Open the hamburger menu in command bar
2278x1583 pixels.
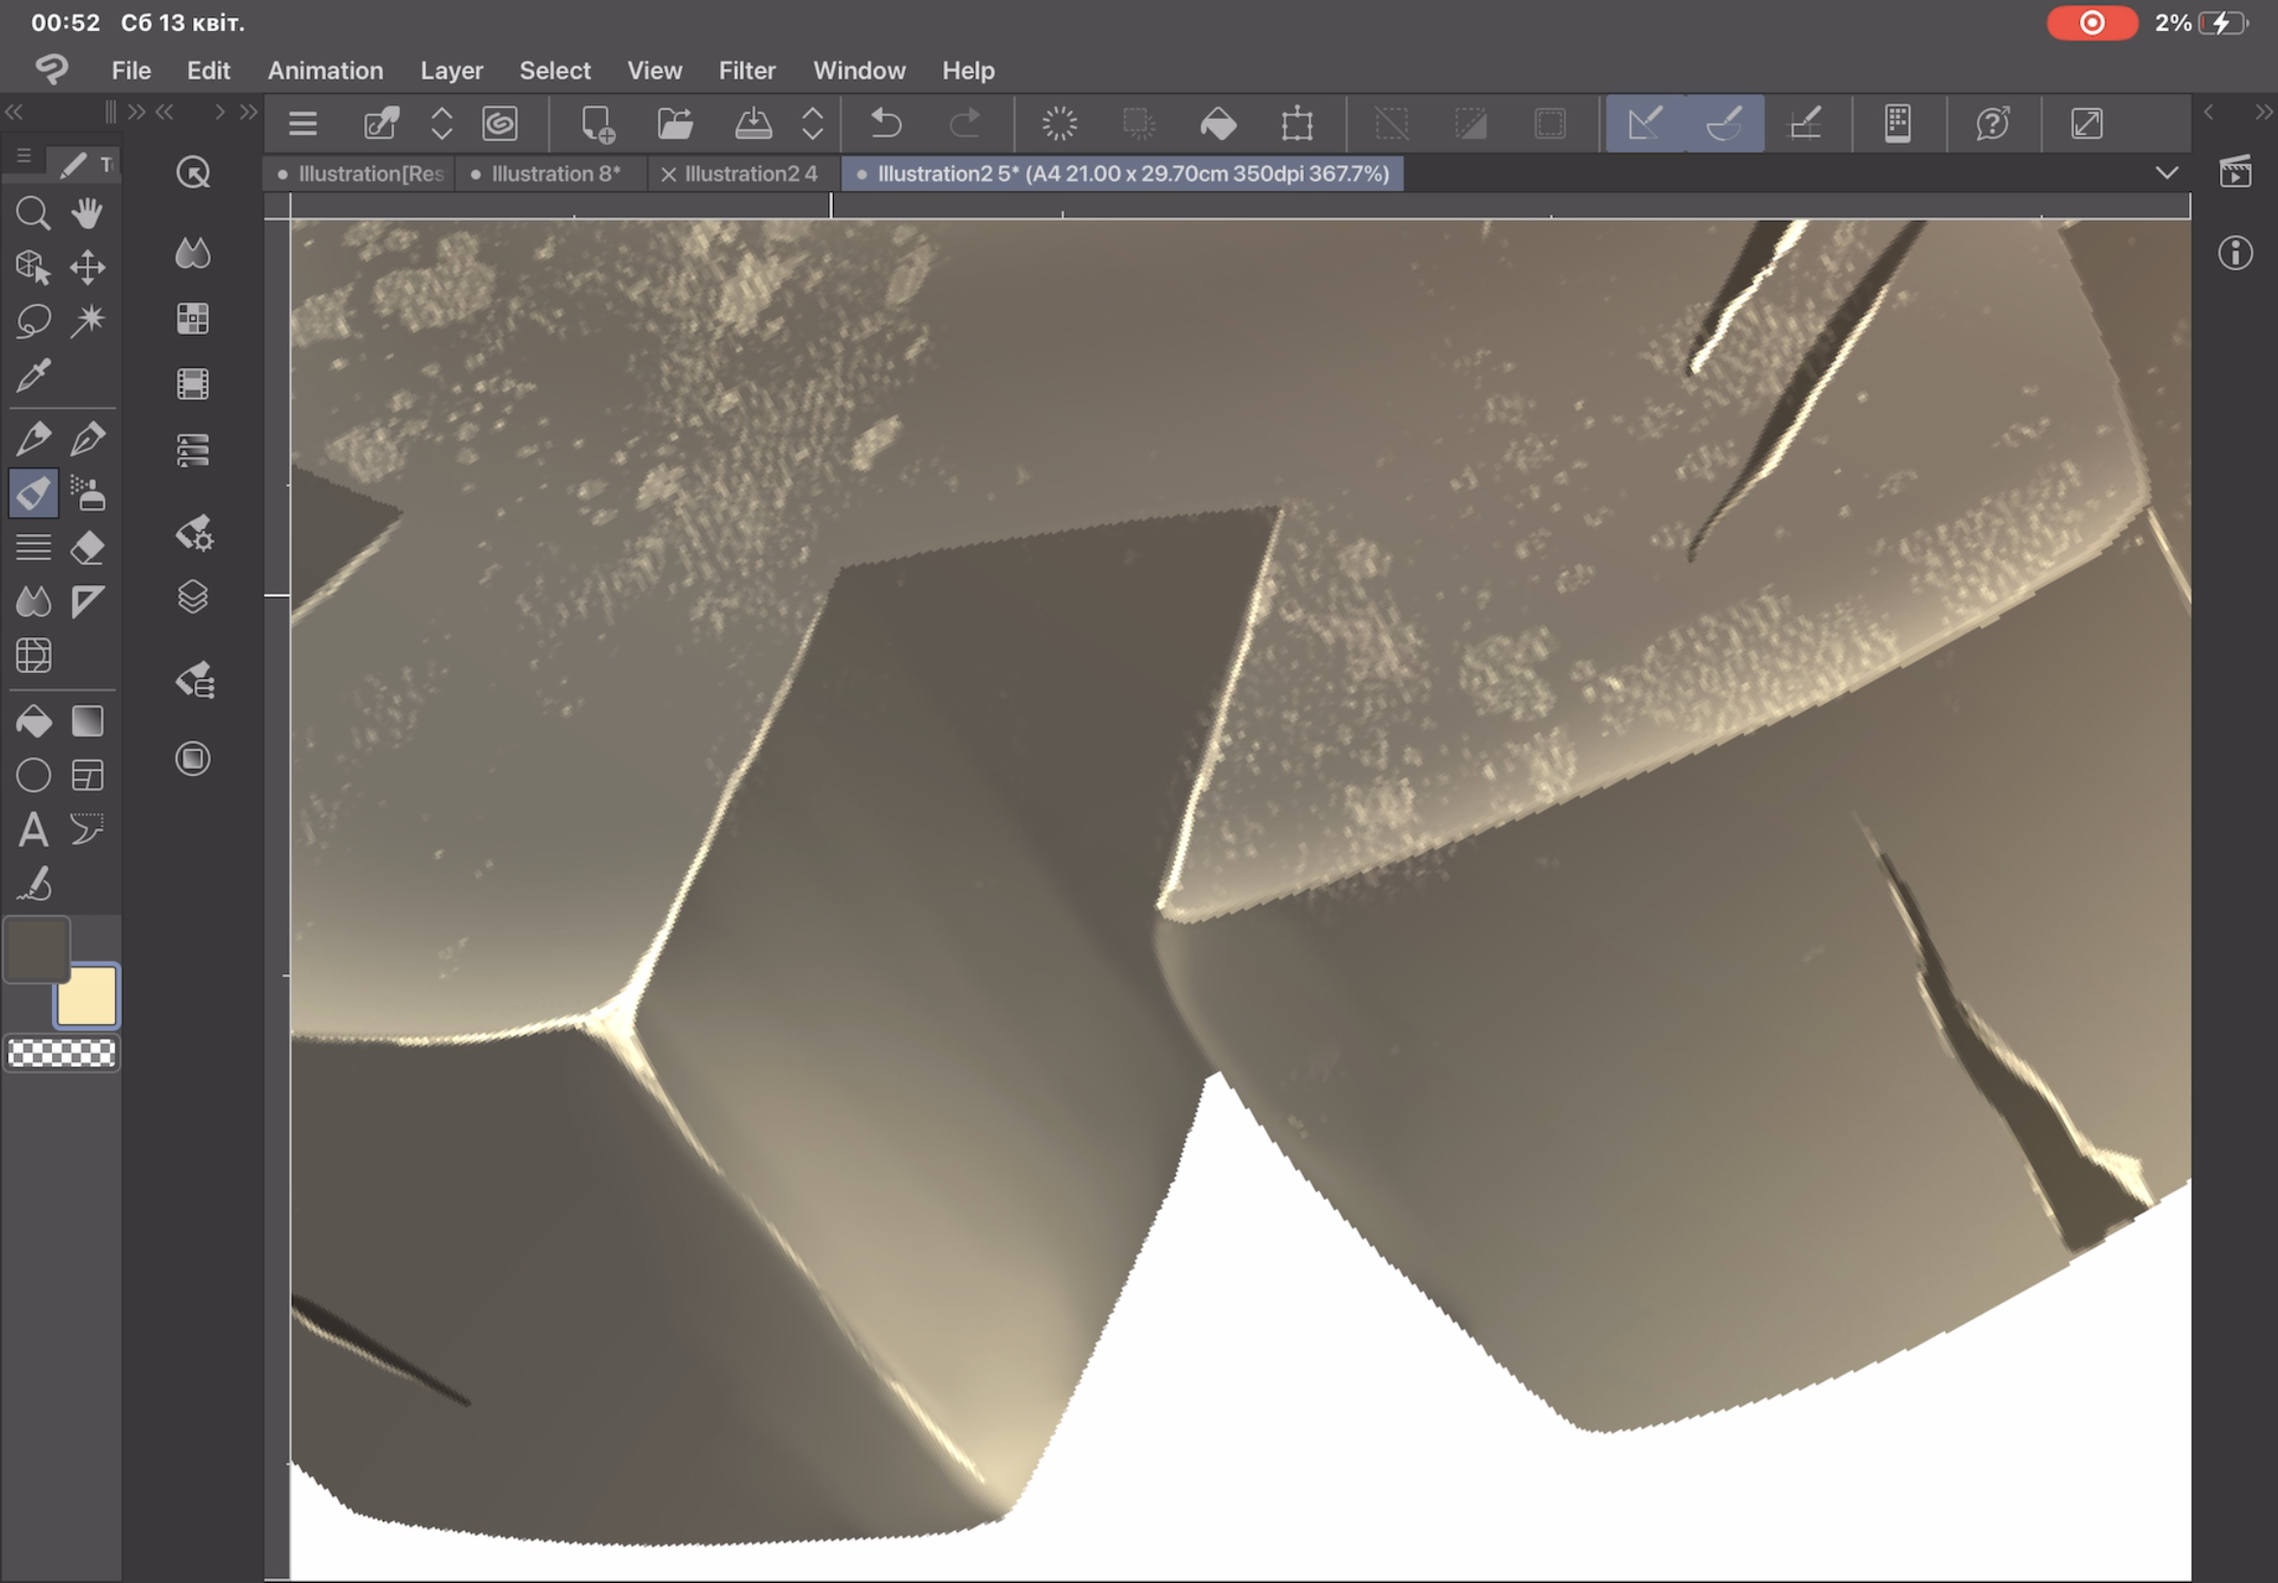pos(302,124)
